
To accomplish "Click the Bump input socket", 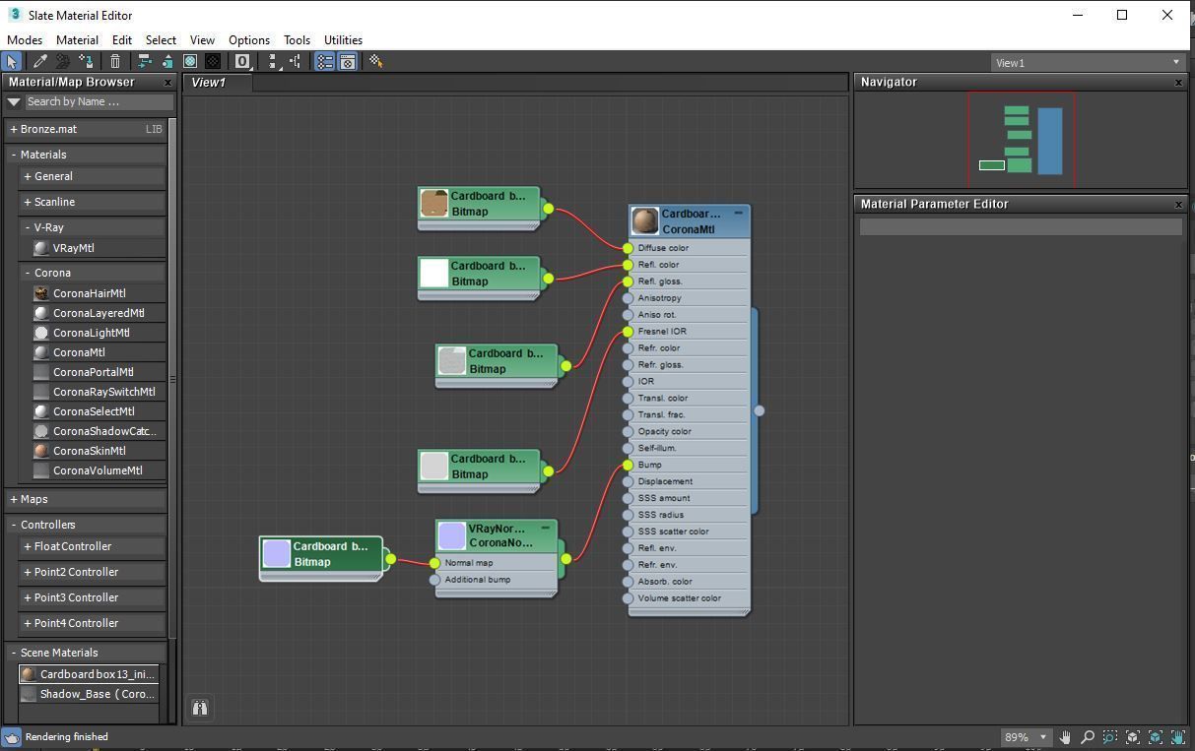I will (x=628, y=465).
